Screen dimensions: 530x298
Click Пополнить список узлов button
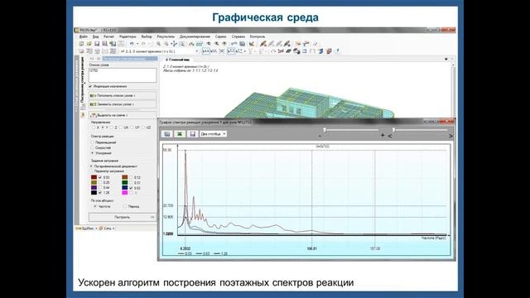click(123, 96)
